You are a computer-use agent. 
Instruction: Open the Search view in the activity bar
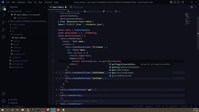[4, 15]
